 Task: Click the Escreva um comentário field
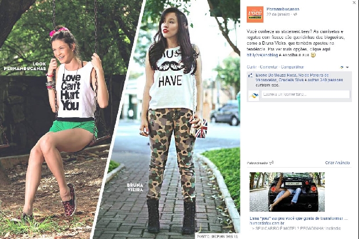[x=306, y=95]
